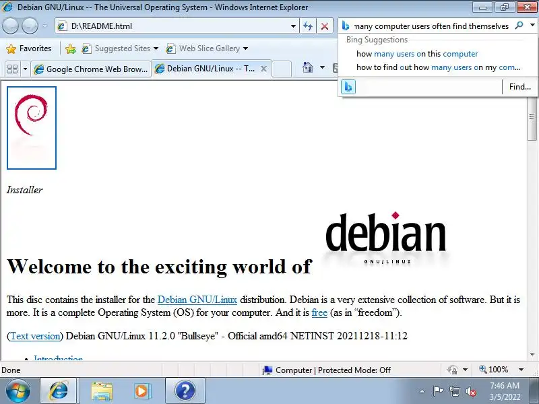Click the scrollbar down arrow
The width and height of the screenshot is (539, 404).
click(x=532, y=355)
